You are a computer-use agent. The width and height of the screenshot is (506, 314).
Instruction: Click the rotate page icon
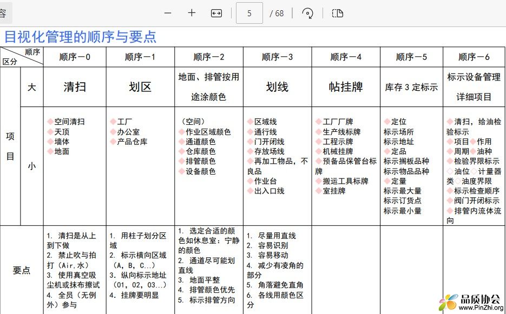[x=307, y=13]
